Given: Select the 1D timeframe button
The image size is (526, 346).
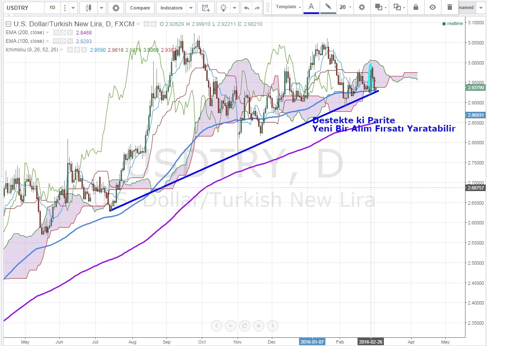Looking at the screenshot, I should 51,8.
